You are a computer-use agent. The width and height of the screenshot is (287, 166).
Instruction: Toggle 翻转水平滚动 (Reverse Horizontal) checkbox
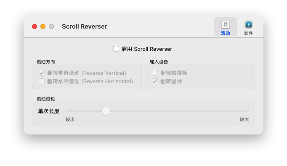tap(42, 81)
